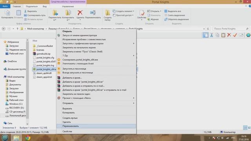Click the Start button on taskbar

coord(5,138)
